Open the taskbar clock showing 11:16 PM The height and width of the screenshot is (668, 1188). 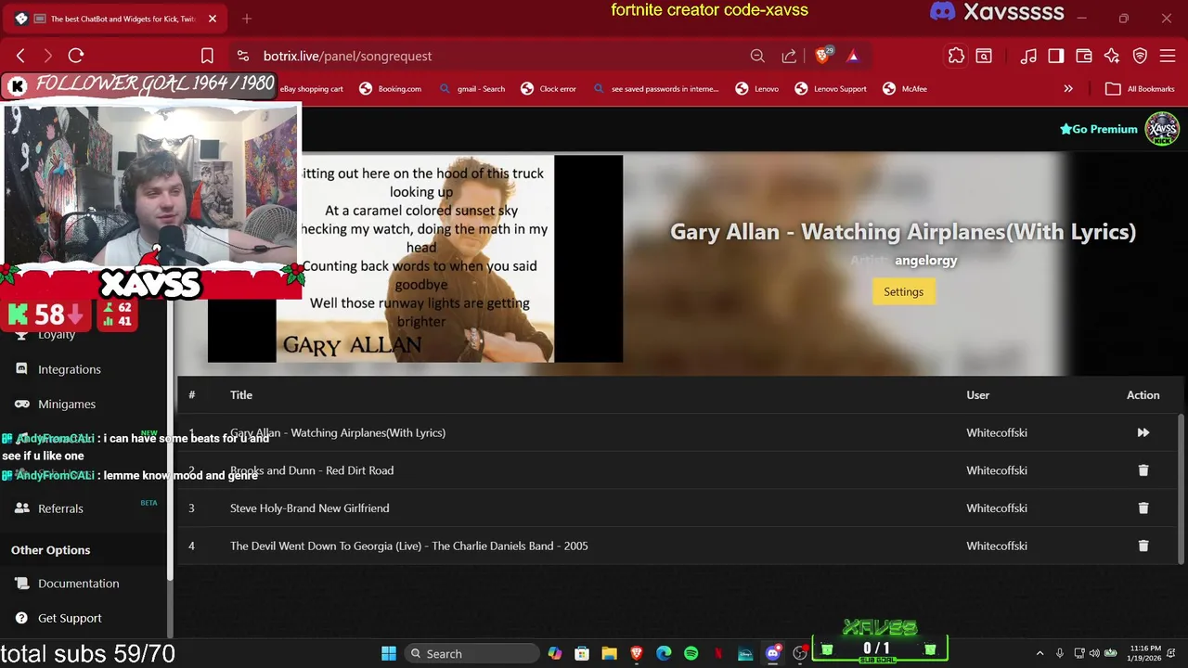click(x=1146, y=653)
